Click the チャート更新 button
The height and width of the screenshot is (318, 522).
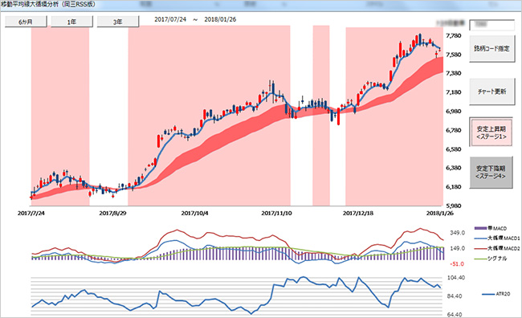[491, 92]
